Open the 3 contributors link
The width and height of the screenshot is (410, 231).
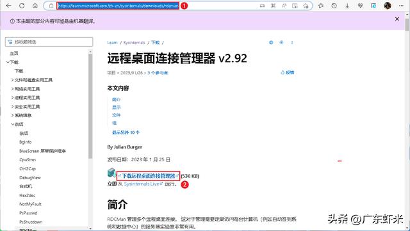point(158,73)
